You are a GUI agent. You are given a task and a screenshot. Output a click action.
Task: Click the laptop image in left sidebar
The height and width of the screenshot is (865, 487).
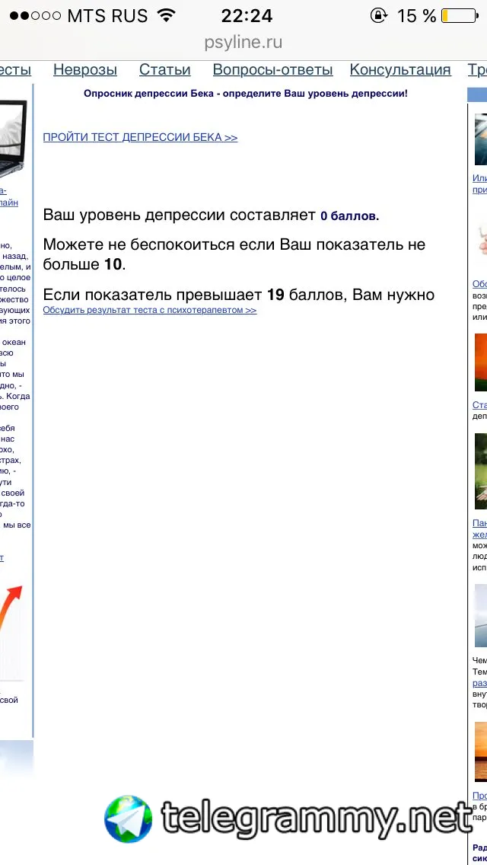13,139
